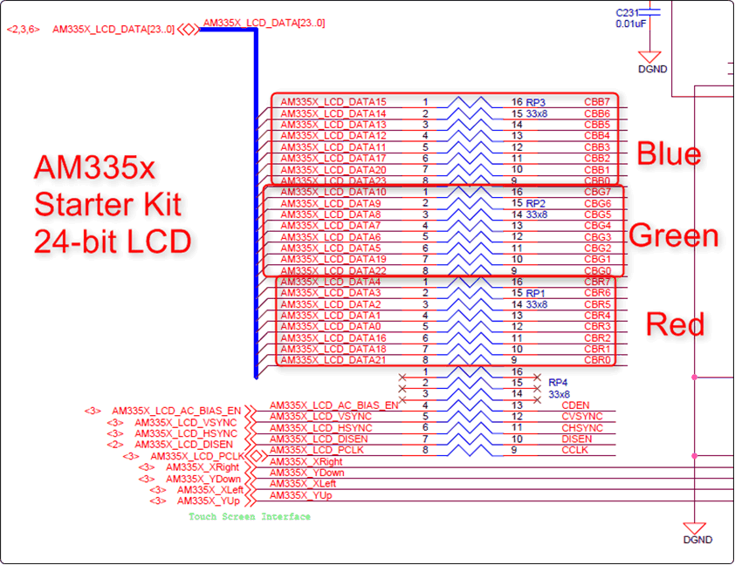Image resolution: width=735 pixels, height=565 pixels.
Task: Click the C231 0.01uF value text
Action: point(632,24)
